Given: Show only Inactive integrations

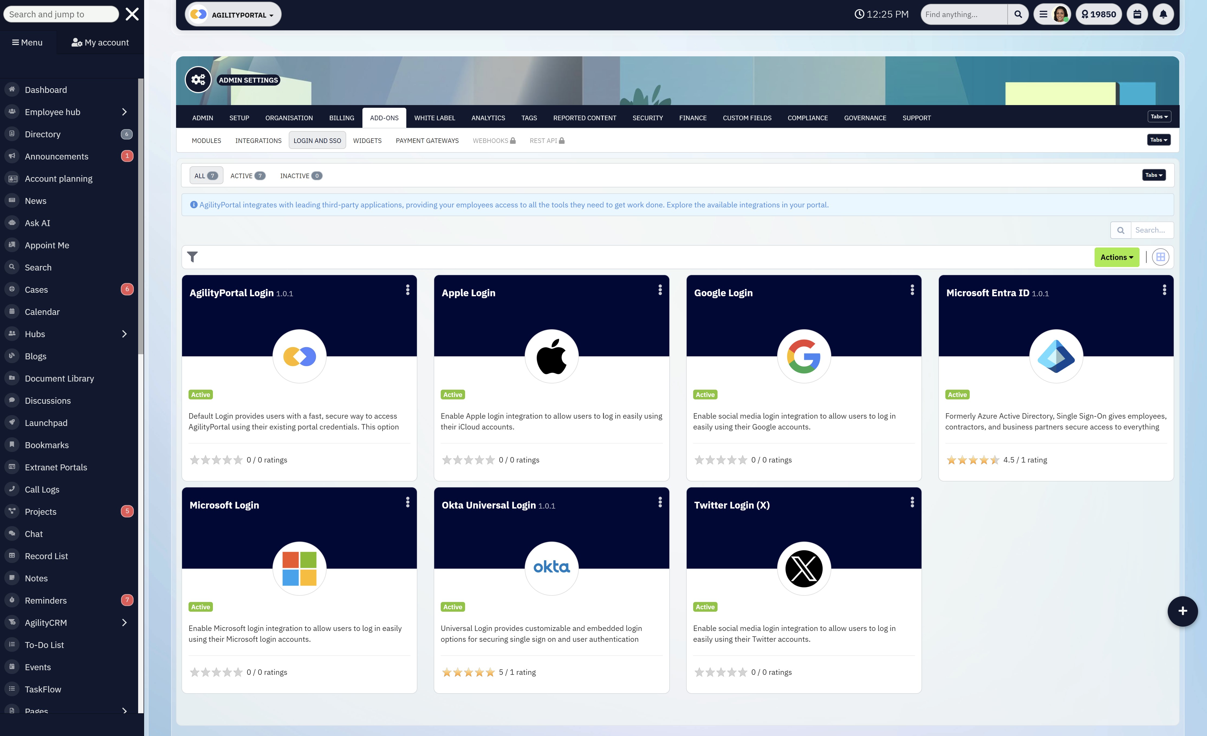Looking at the screenshot, I should click(x=300, y=176).
